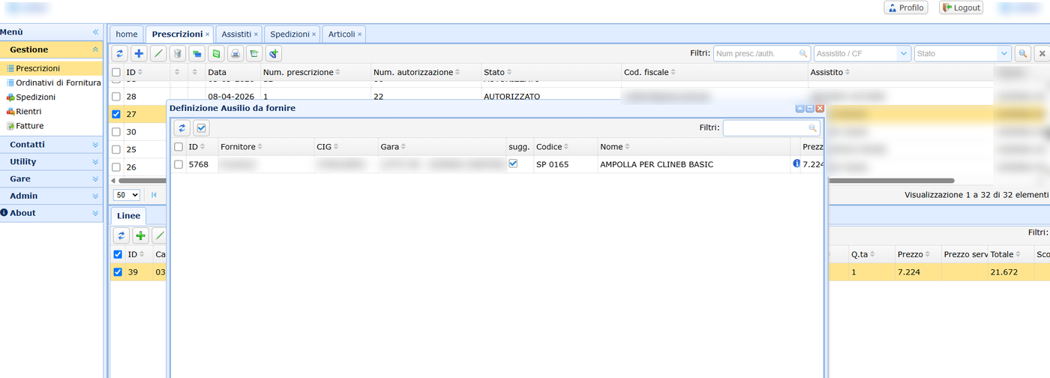Select all rows in Prescrizioni grid header
This screenshot has width=1050, height=378.
[116, 73]
